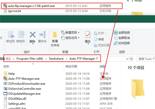Image resolution: width=155 pixels, height=109 pixels.
Task: Click the search box for Auto FTP folder
Action: [146, 59]
